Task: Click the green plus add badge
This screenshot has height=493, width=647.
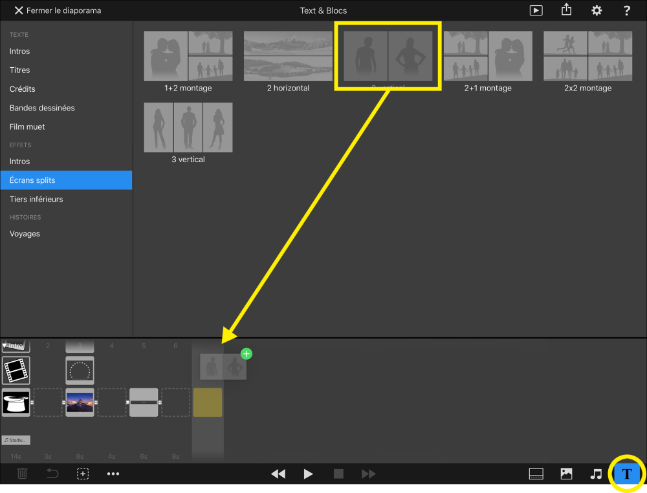Action: 247,353
